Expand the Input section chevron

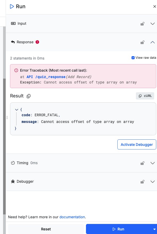(152, 24)
